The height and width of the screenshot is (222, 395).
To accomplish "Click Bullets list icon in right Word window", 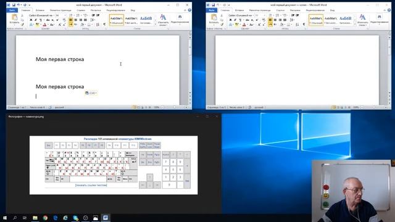I will (x=270, y=15).
